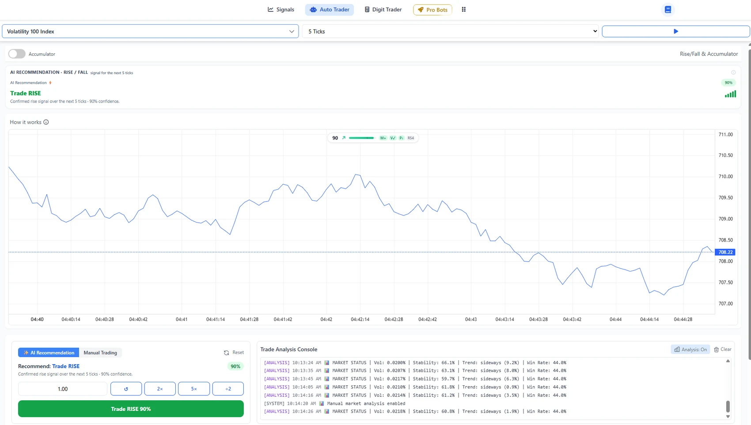The width and height of the screenshot is (751, 425).
Task: Click the info icon in AI recommendation card
Action: tap(733, 72)
